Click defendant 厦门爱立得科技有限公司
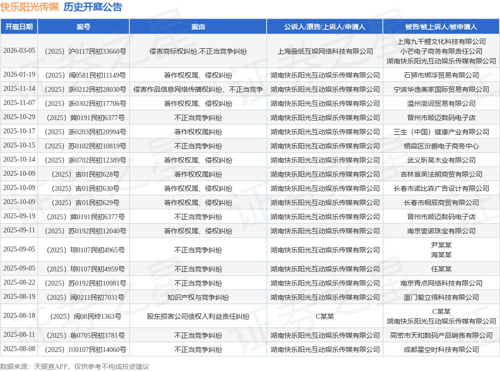 click(441, 297)
